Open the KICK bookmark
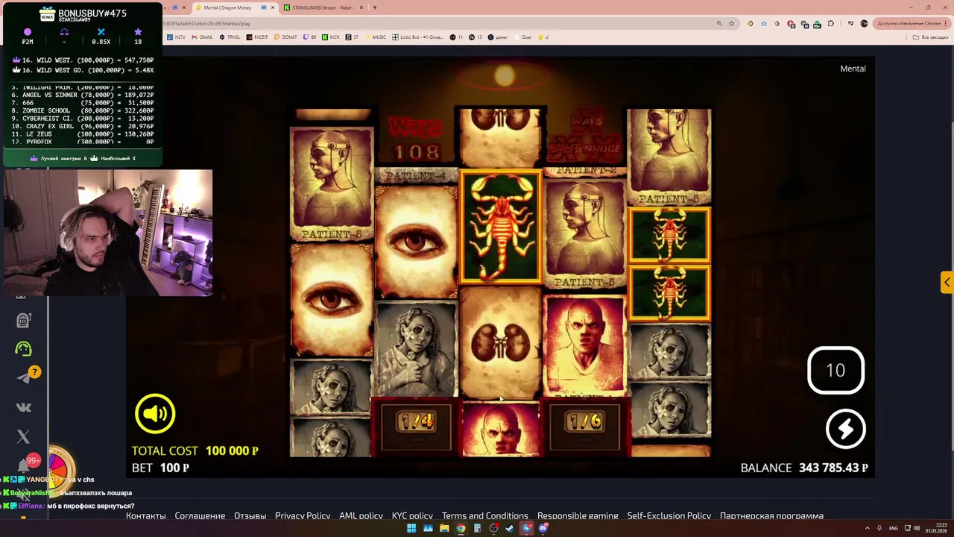954x537 pixels. 331,37
